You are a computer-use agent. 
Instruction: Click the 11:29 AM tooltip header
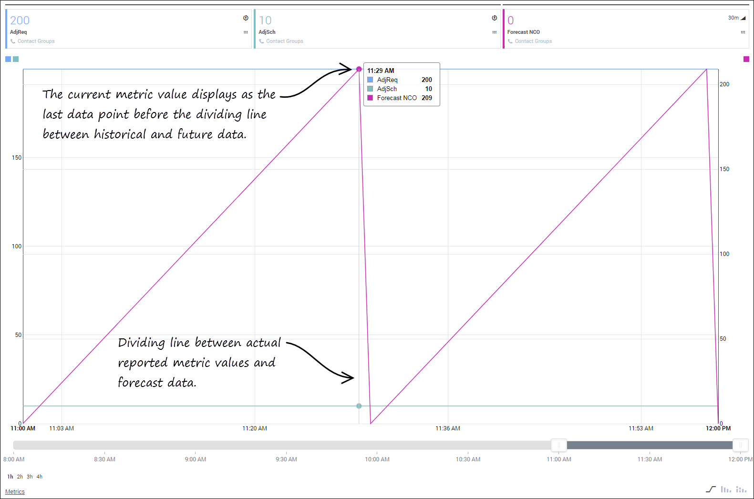[381, 71]
